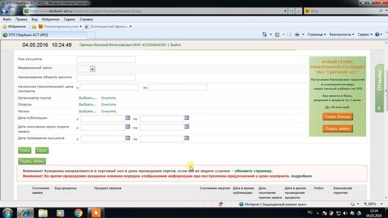The width and height of the screenshot is (388, 218).
Task: Open media player icon in taskbar
Action: coord(61,213)
